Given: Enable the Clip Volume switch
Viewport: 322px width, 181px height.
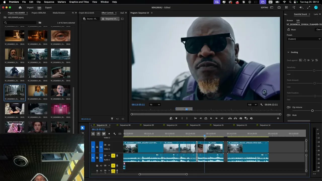Looking at the screenshot, I should [x=289, y=107].
